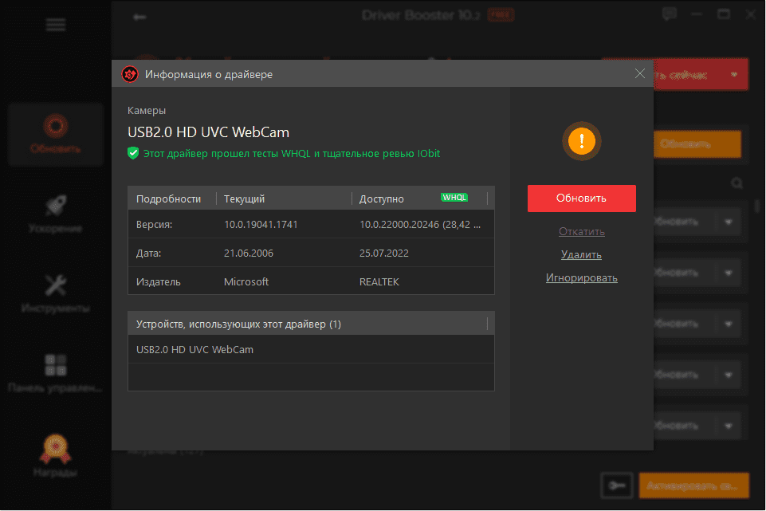This screenshot has width=766, height=511.
Task: Open the Инструменты section in the sidebar
Action: 56,293
